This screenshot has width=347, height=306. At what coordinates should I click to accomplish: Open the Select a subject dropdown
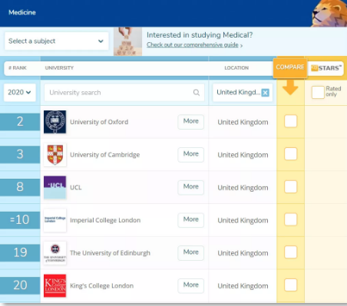(x=56, y=41)
